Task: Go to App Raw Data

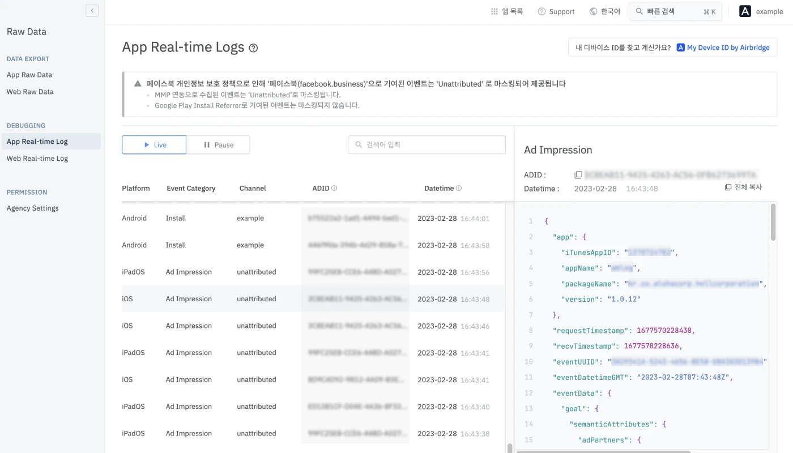Action: click(x=29, y=75)
